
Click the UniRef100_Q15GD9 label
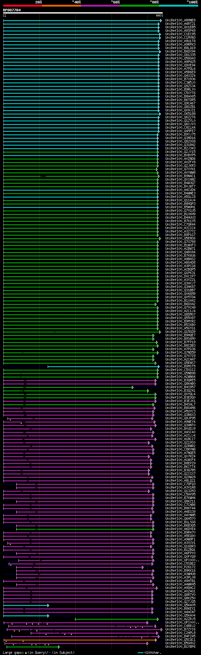(180, 332)
